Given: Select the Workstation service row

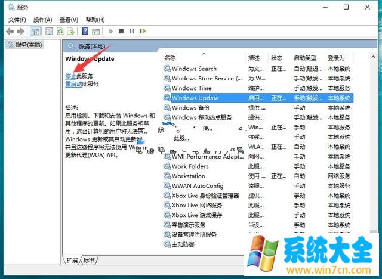Looking at the screenshot, I should click(x=258, y=176).
